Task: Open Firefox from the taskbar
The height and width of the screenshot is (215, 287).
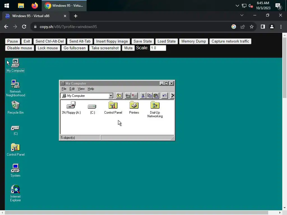Action: click(34, 6)
